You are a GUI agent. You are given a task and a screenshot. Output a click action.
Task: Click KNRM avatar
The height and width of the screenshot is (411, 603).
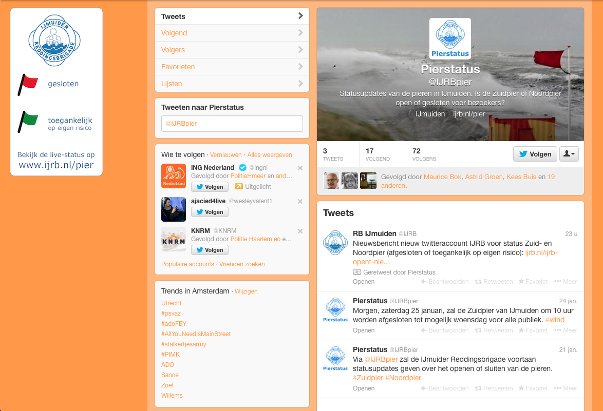174,239
